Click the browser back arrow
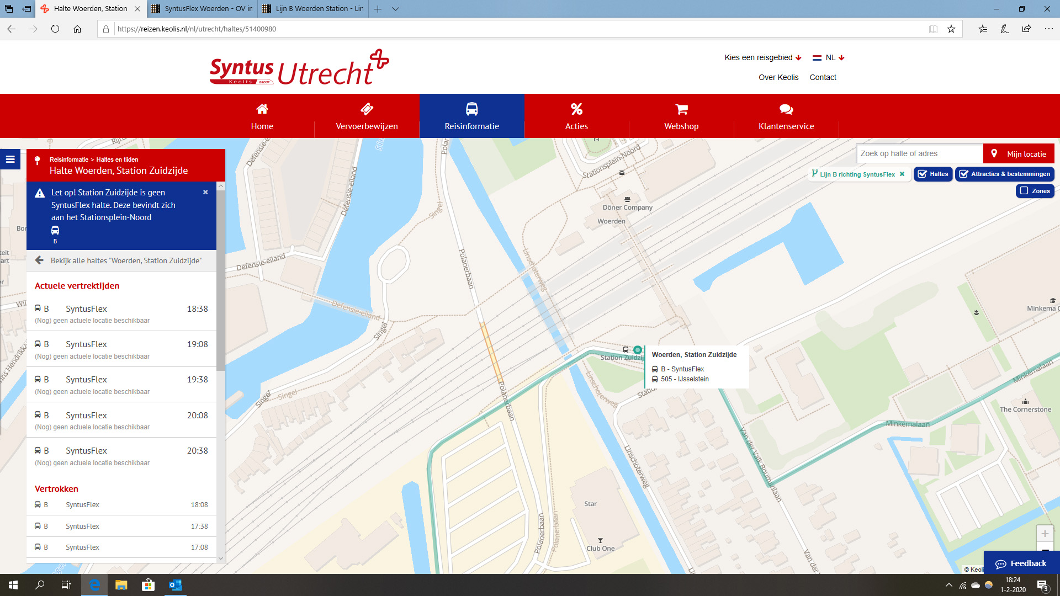The image size is (1060, 596). pyautogui.click(x=11, y=29)
